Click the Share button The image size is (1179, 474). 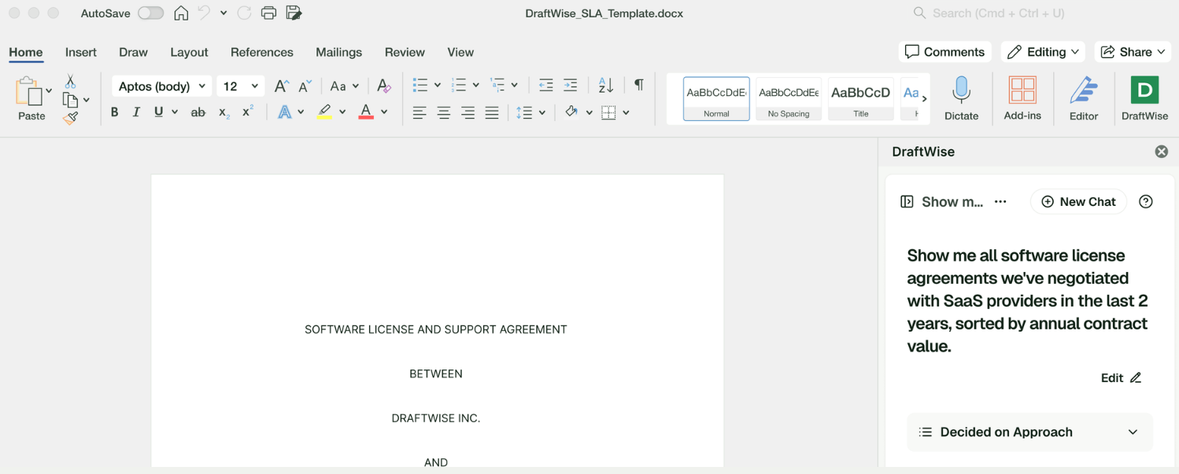1133,52
